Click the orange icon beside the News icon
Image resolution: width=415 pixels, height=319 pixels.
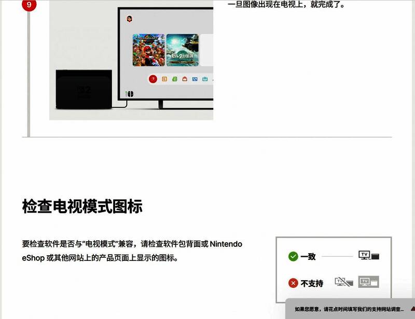[165, 79]
